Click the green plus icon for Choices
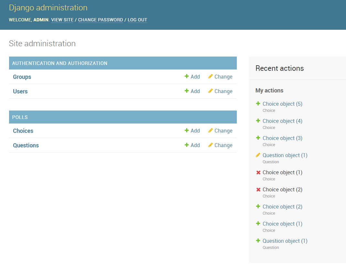 coord(187,130)
